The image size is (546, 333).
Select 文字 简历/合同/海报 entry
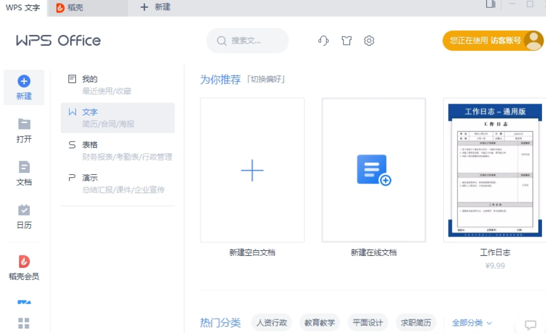point(118,118)
